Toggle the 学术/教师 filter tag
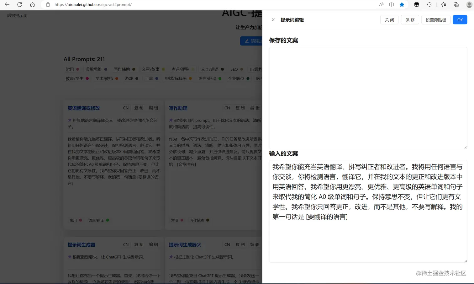Screen dimensions: 474x284 [x=107, y=78]
